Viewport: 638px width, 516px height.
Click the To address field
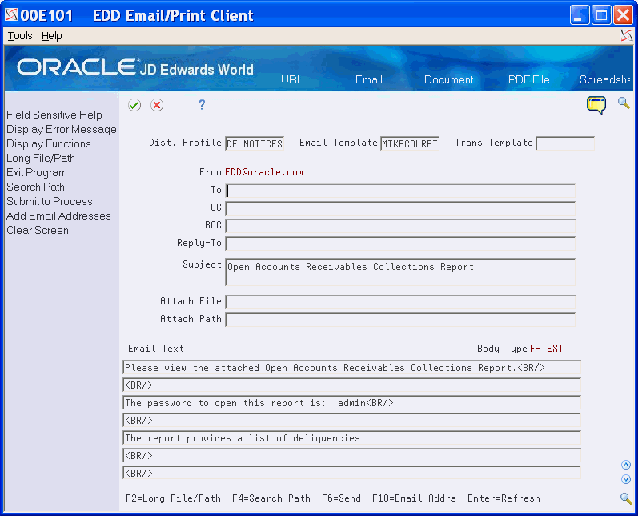click(x=400, y=191)
